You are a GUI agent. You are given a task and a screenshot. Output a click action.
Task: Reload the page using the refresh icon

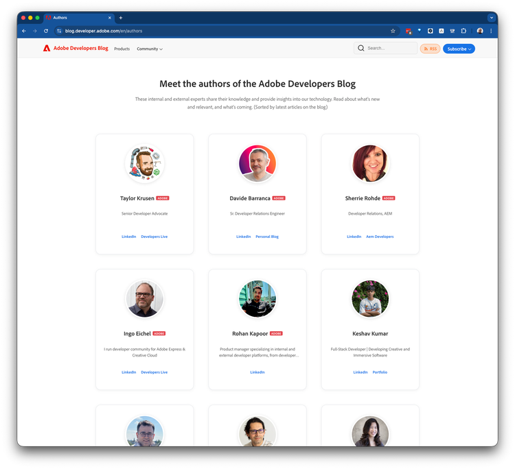click(x=46, y=31)
